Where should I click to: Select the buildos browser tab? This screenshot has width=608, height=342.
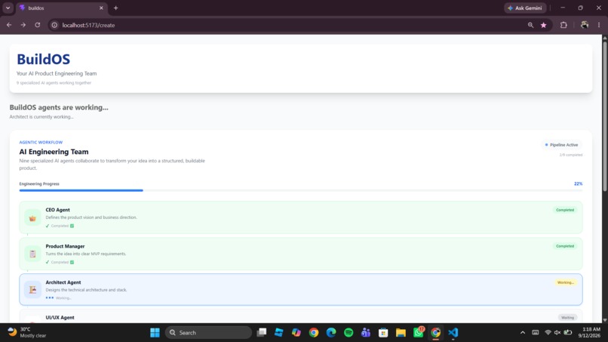coord(61,8)
